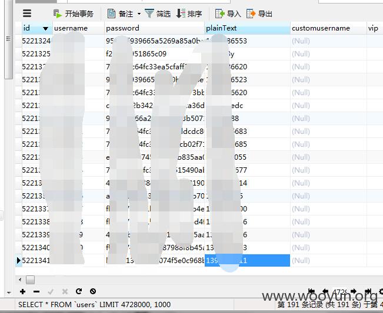Screen dimensions: 383x313
Task: Select the (Null) customusername cell in row 5221324
Action: 328,41
